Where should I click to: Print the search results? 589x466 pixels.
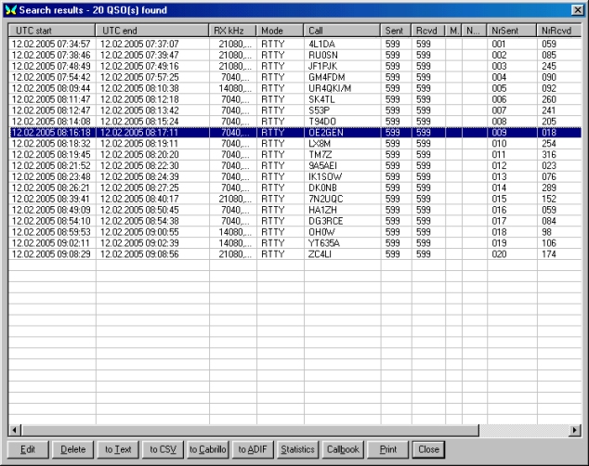(388, 449)
